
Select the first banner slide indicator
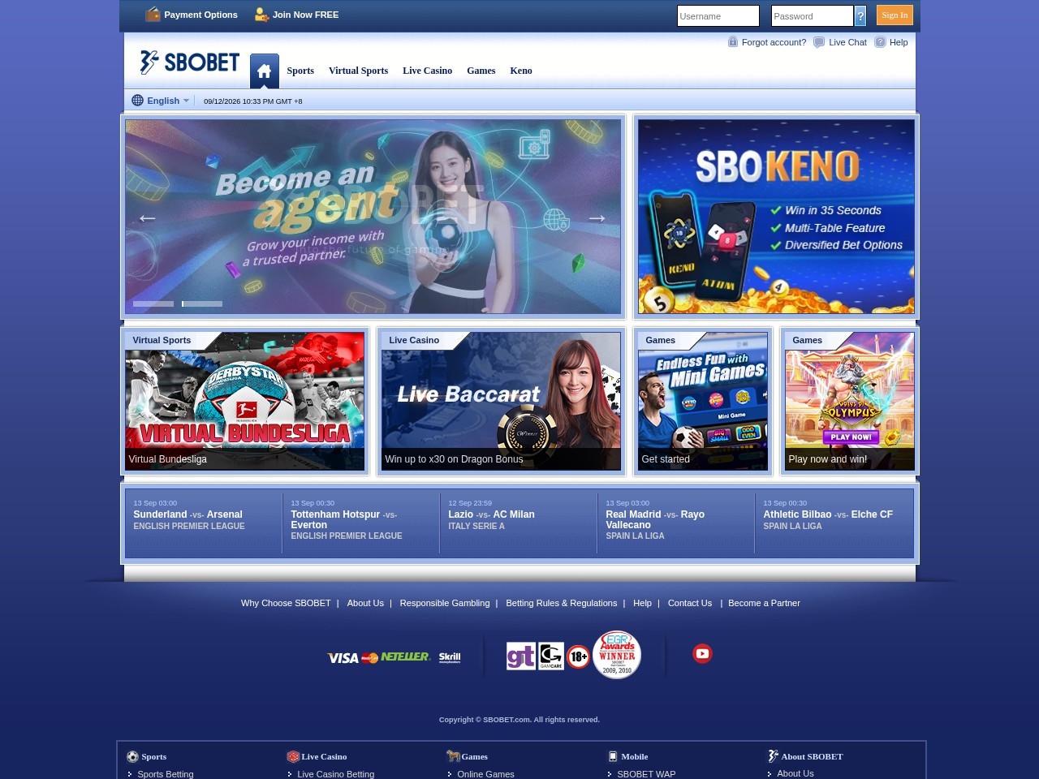[153, 303]
